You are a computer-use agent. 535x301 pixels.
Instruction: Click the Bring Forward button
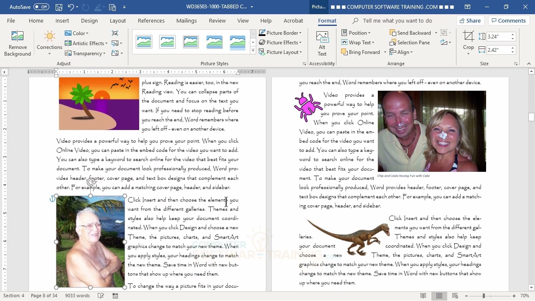(361, 52)
